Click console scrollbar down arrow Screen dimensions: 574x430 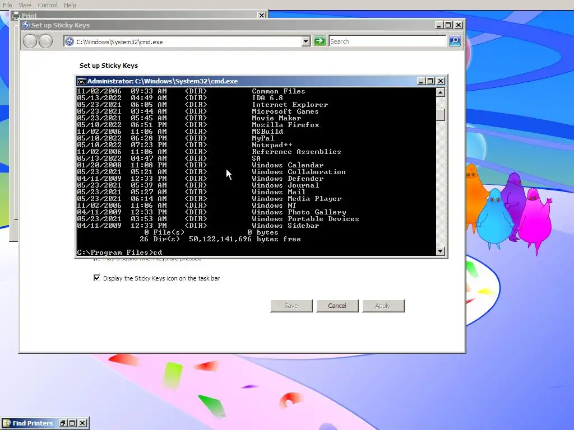click(441, 251)
